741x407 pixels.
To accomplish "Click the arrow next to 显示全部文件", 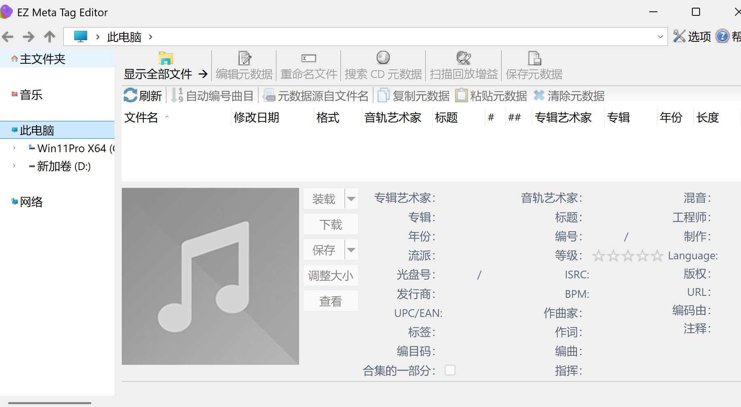I will 203,74.
